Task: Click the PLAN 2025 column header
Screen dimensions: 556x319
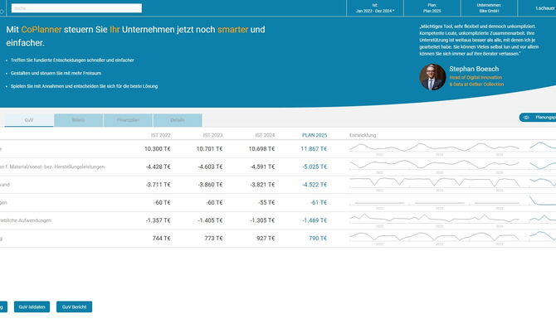Action: coord(315,135)
